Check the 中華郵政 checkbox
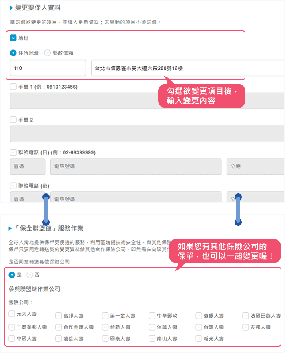 tap(152, 316)
